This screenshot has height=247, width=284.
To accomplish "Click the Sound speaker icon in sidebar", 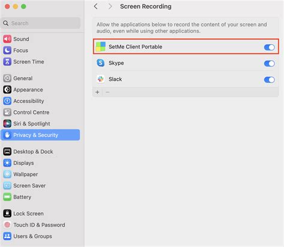I will (7, 39).
